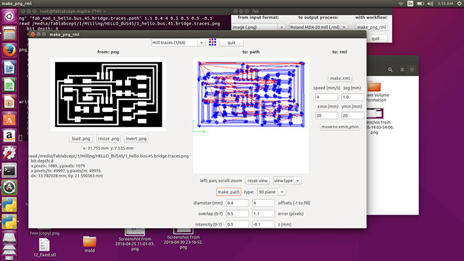Click the invert .png button
The height and width of the screenshot is (261, 464).
point(136,139)
